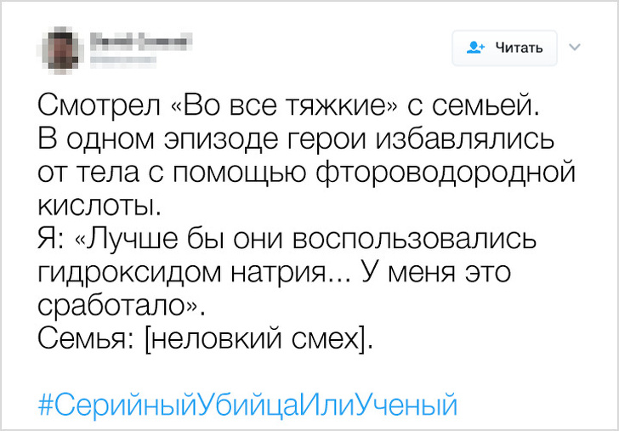
Task: Open hashtag #СерийныйУбийцаИлиУченый
Action: coord(248,404)
